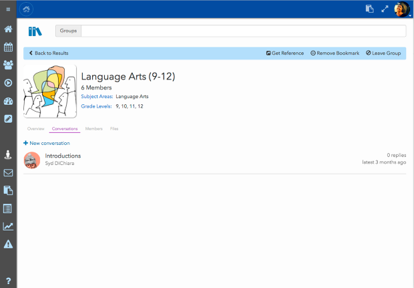Image resolution: width=414 pixels, height=288 pixels.
Task: Open the home icon in sidebar
Action: pos(8,29)
